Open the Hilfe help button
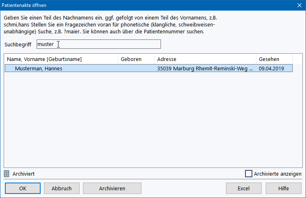The height and width of the screenshot is (198, 306). click(284, 188)
